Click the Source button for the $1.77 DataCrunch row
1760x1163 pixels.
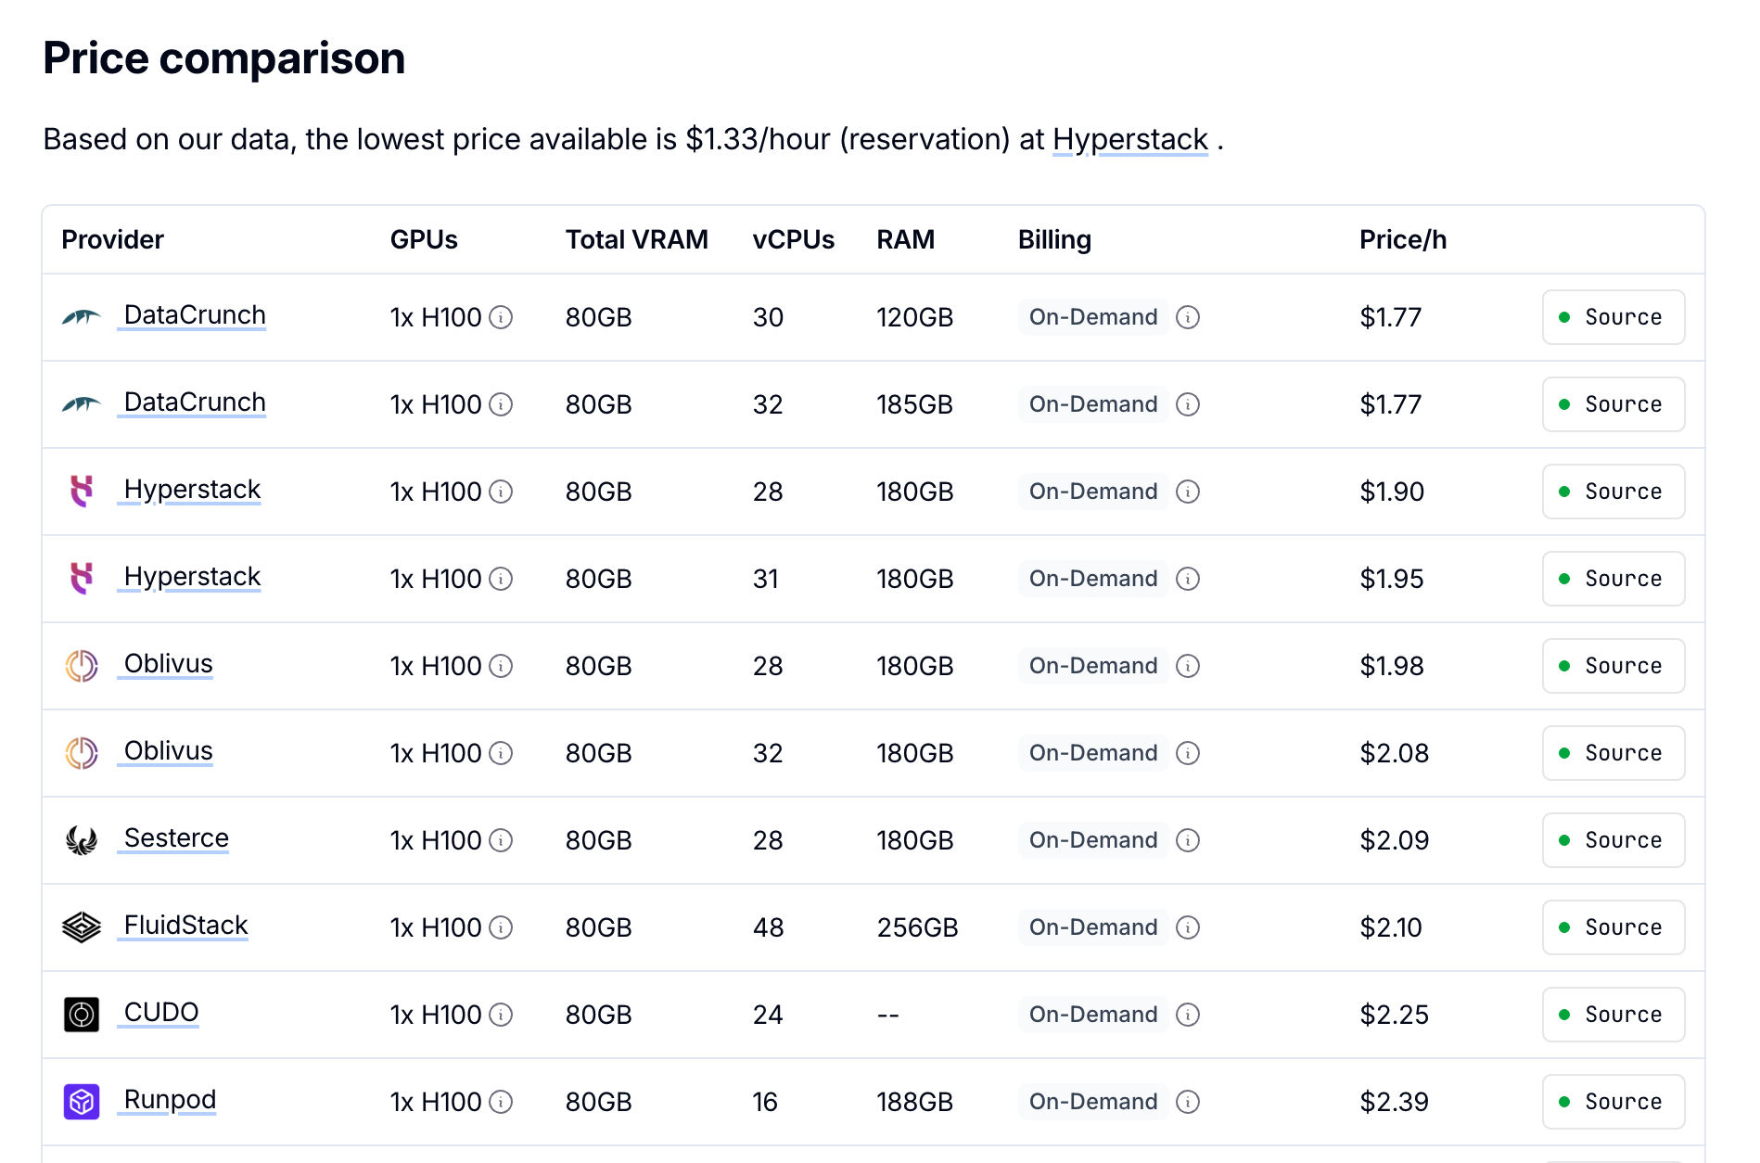1613,316
